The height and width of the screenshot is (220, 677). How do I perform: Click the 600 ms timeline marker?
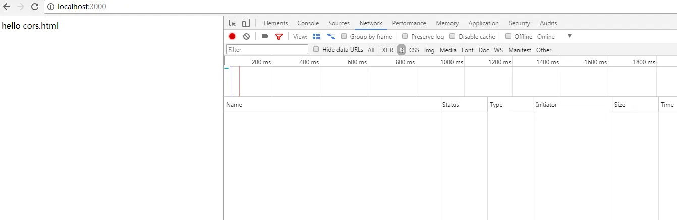click(x=357, y=62)
